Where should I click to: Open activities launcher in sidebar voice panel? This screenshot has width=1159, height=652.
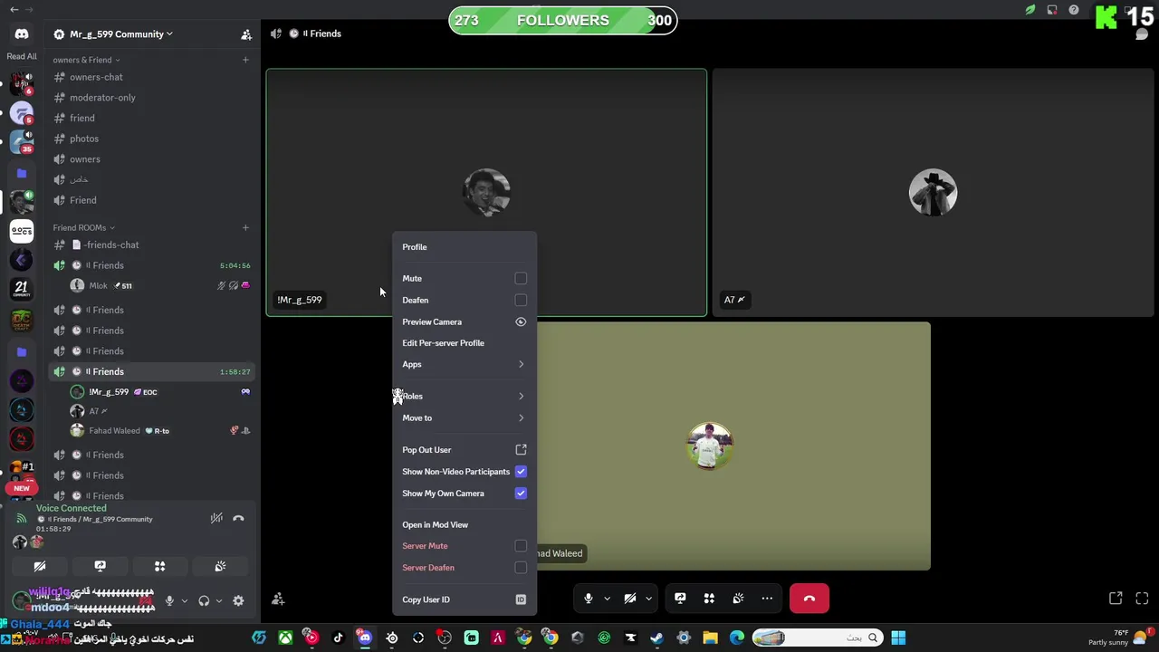coord(159,566)
